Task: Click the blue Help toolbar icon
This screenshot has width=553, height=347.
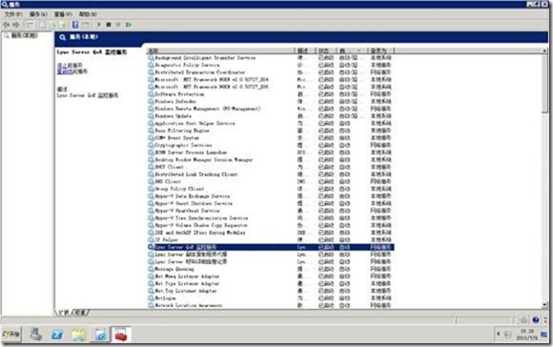Action: tap(75, 25)
